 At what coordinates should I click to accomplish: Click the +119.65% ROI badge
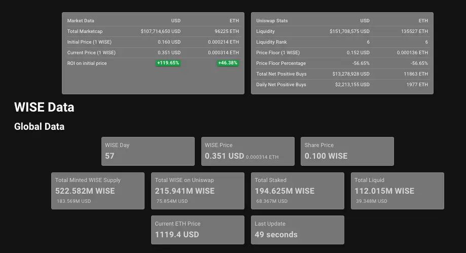pos(168,63)
